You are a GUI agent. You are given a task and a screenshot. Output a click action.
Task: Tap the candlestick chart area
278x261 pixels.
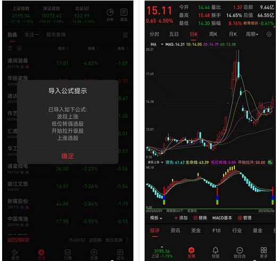coord(210,103)
